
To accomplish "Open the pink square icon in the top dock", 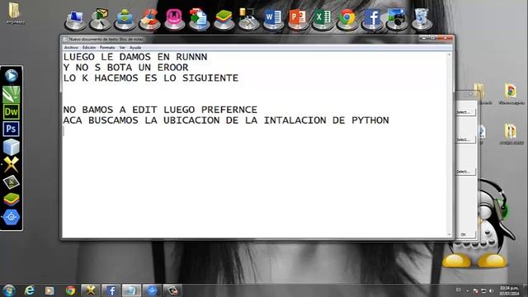I will click(x=174, y=19).
